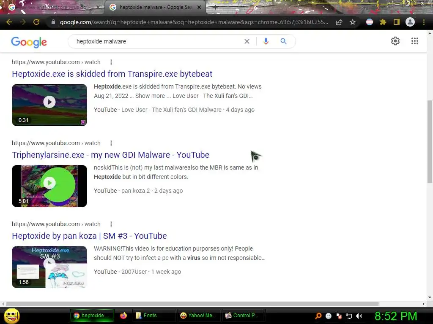The image size is (433, 324).
Task: Close the heptoxide malware tab
Action: click(199, 7)
